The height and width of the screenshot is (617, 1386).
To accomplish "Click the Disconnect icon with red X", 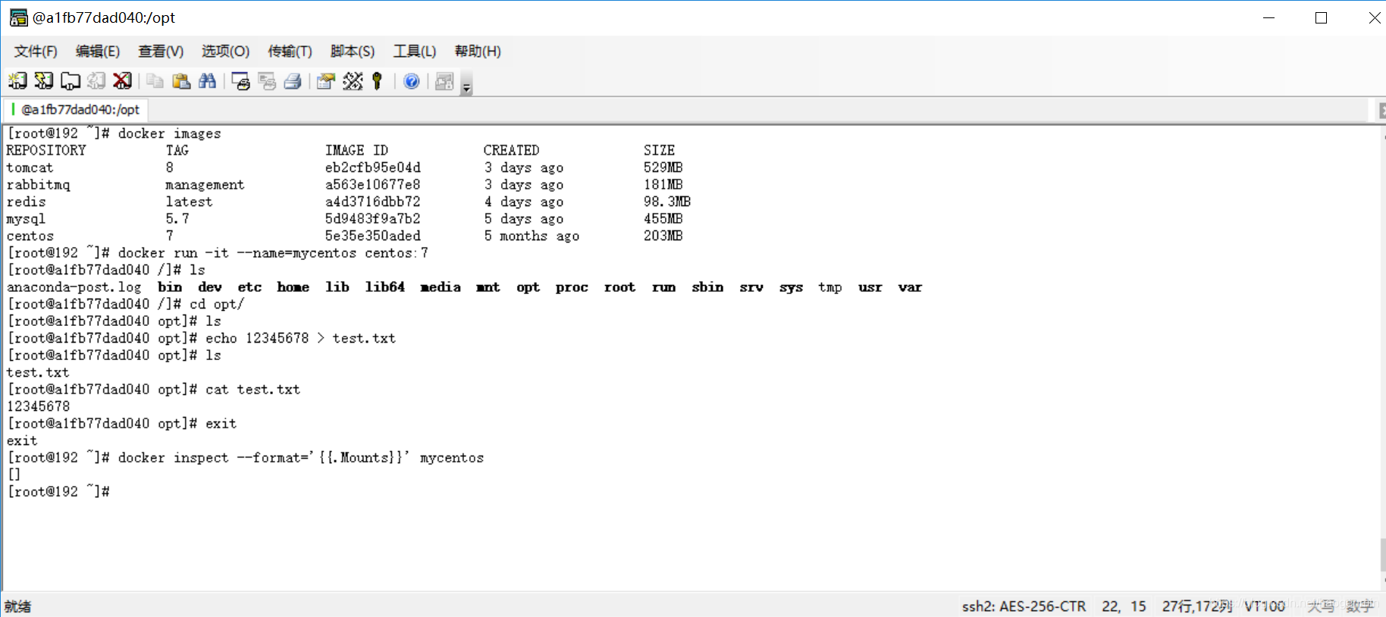I will click(x=122, y=81).
